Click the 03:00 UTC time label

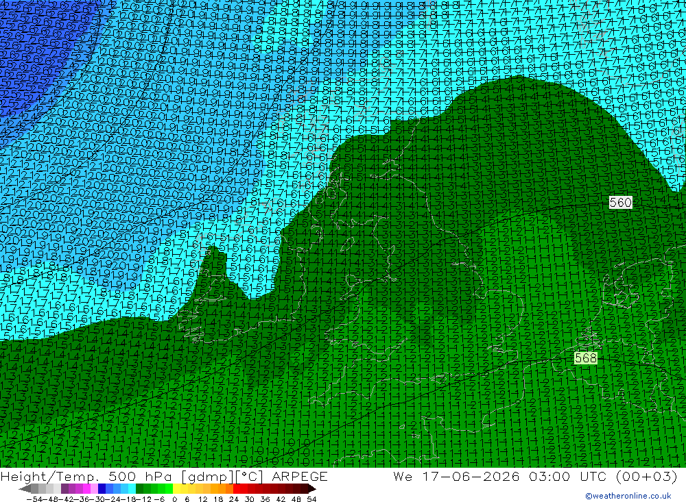[567, 476]
